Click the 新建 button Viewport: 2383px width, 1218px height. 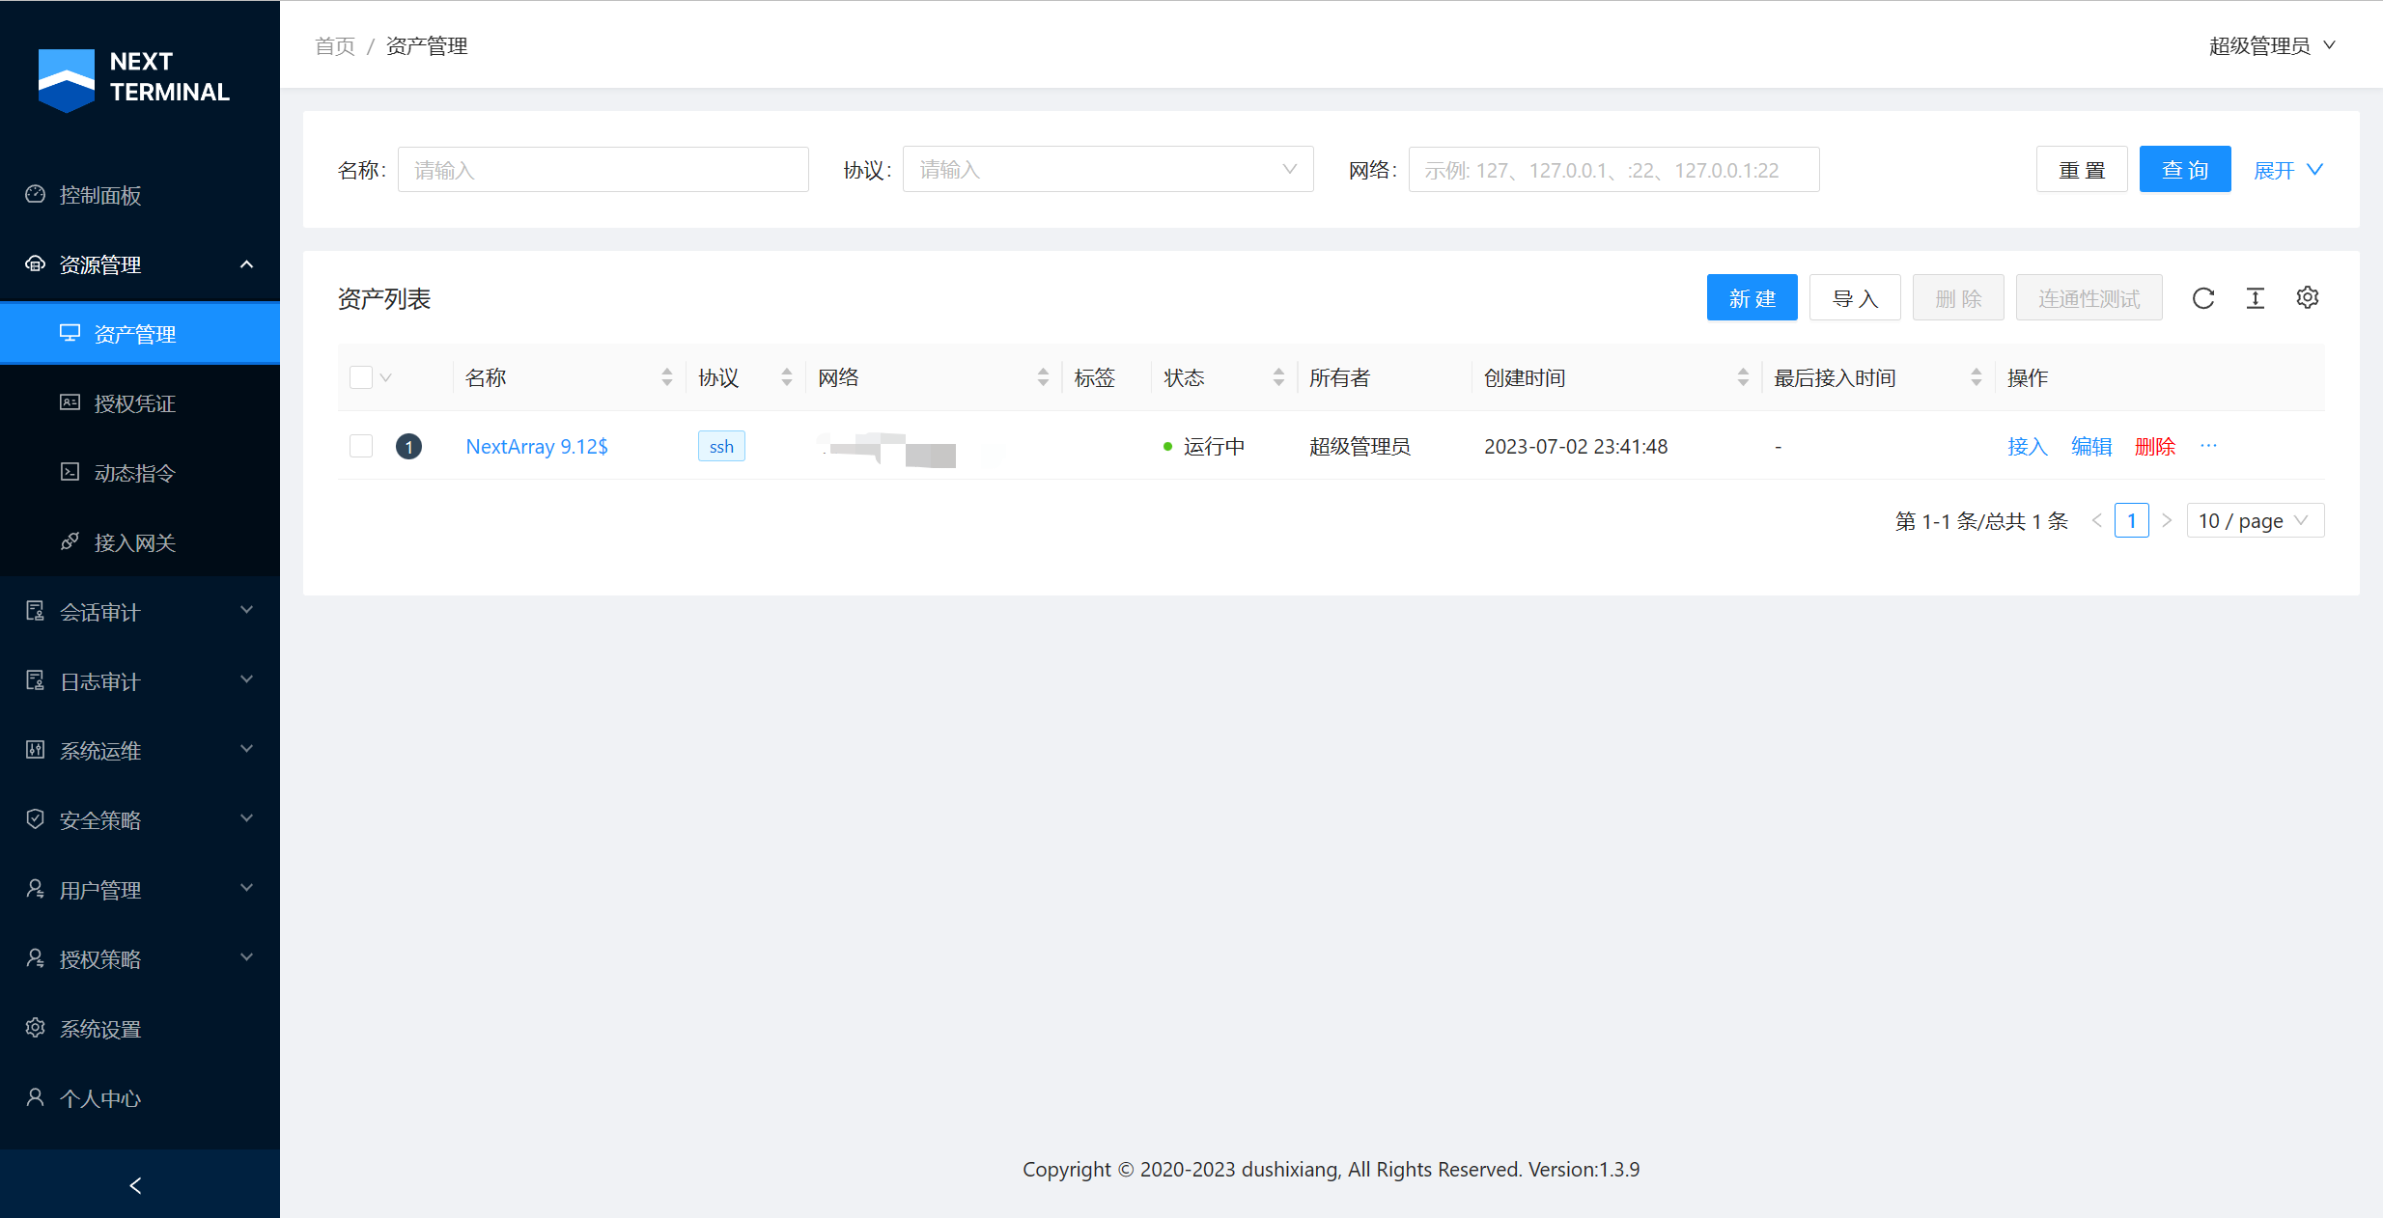[1752, 298]
